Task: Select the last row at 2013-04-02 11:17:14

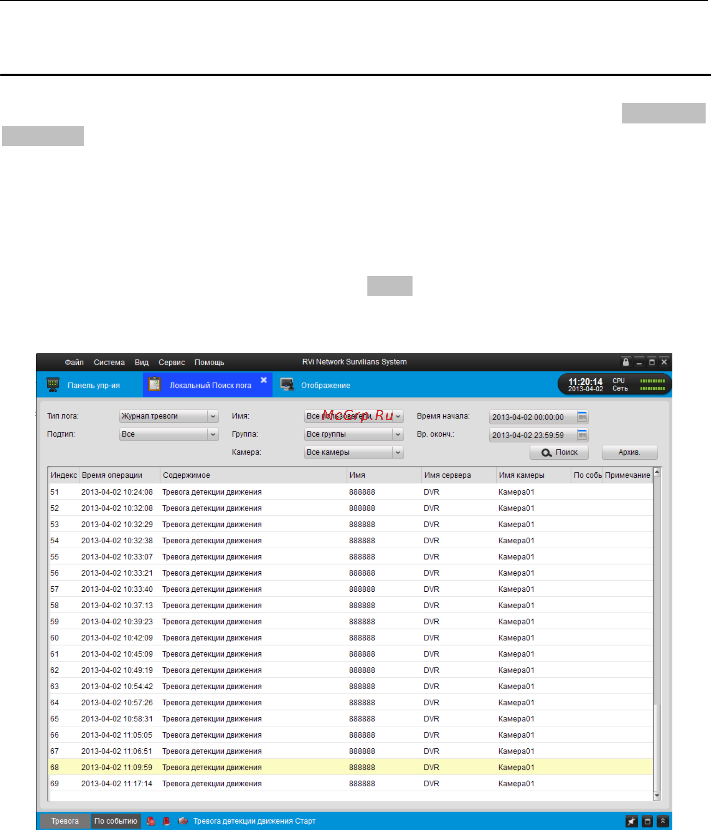Action: pyautogui.click(x=350, y=783)
